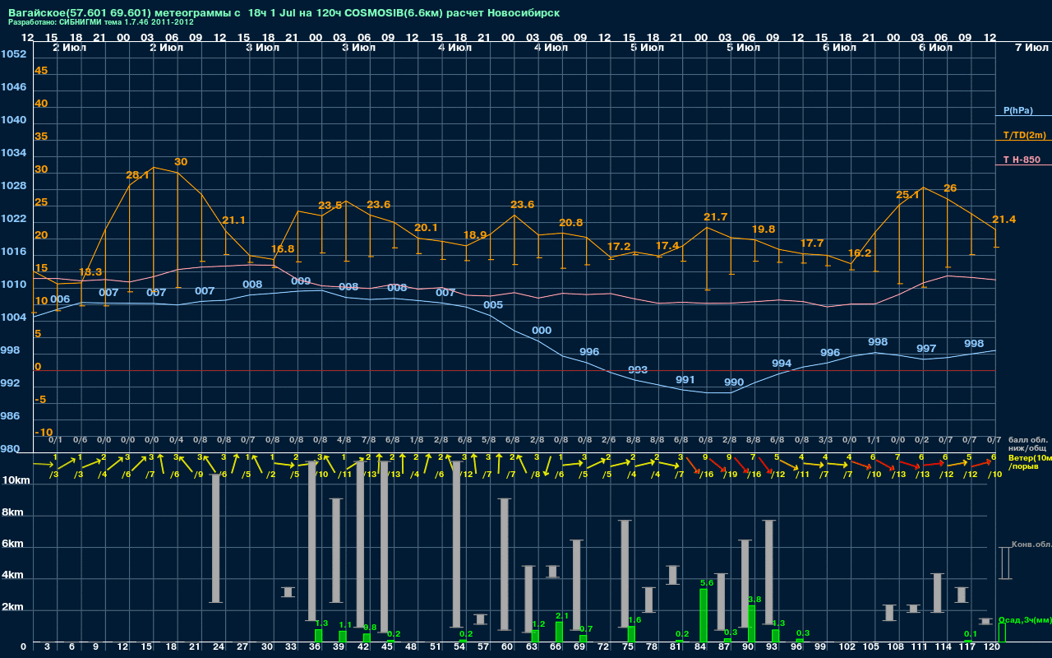Click the 2.1 precipitation value
The height and width of the screenshot is (658, 1052).
tap(562, 615)
